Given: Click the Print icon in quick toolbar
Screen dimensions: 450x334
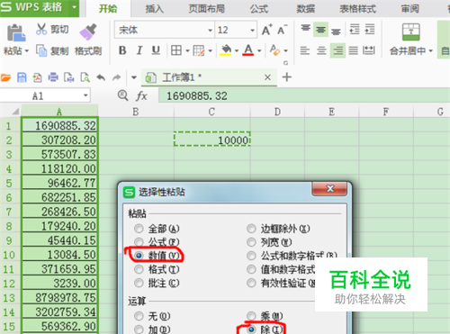Looking at the screenshot, I should click(53, 77).
